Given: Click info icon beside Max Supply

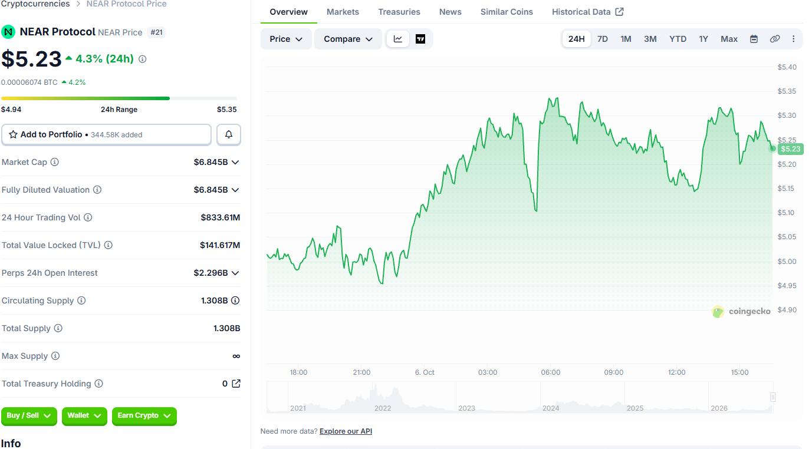Looking at the screenshot, I should [55, 356].
